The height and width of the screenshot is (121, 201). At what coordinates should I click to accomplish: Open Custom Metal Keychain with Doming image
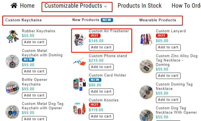[12, 61]
